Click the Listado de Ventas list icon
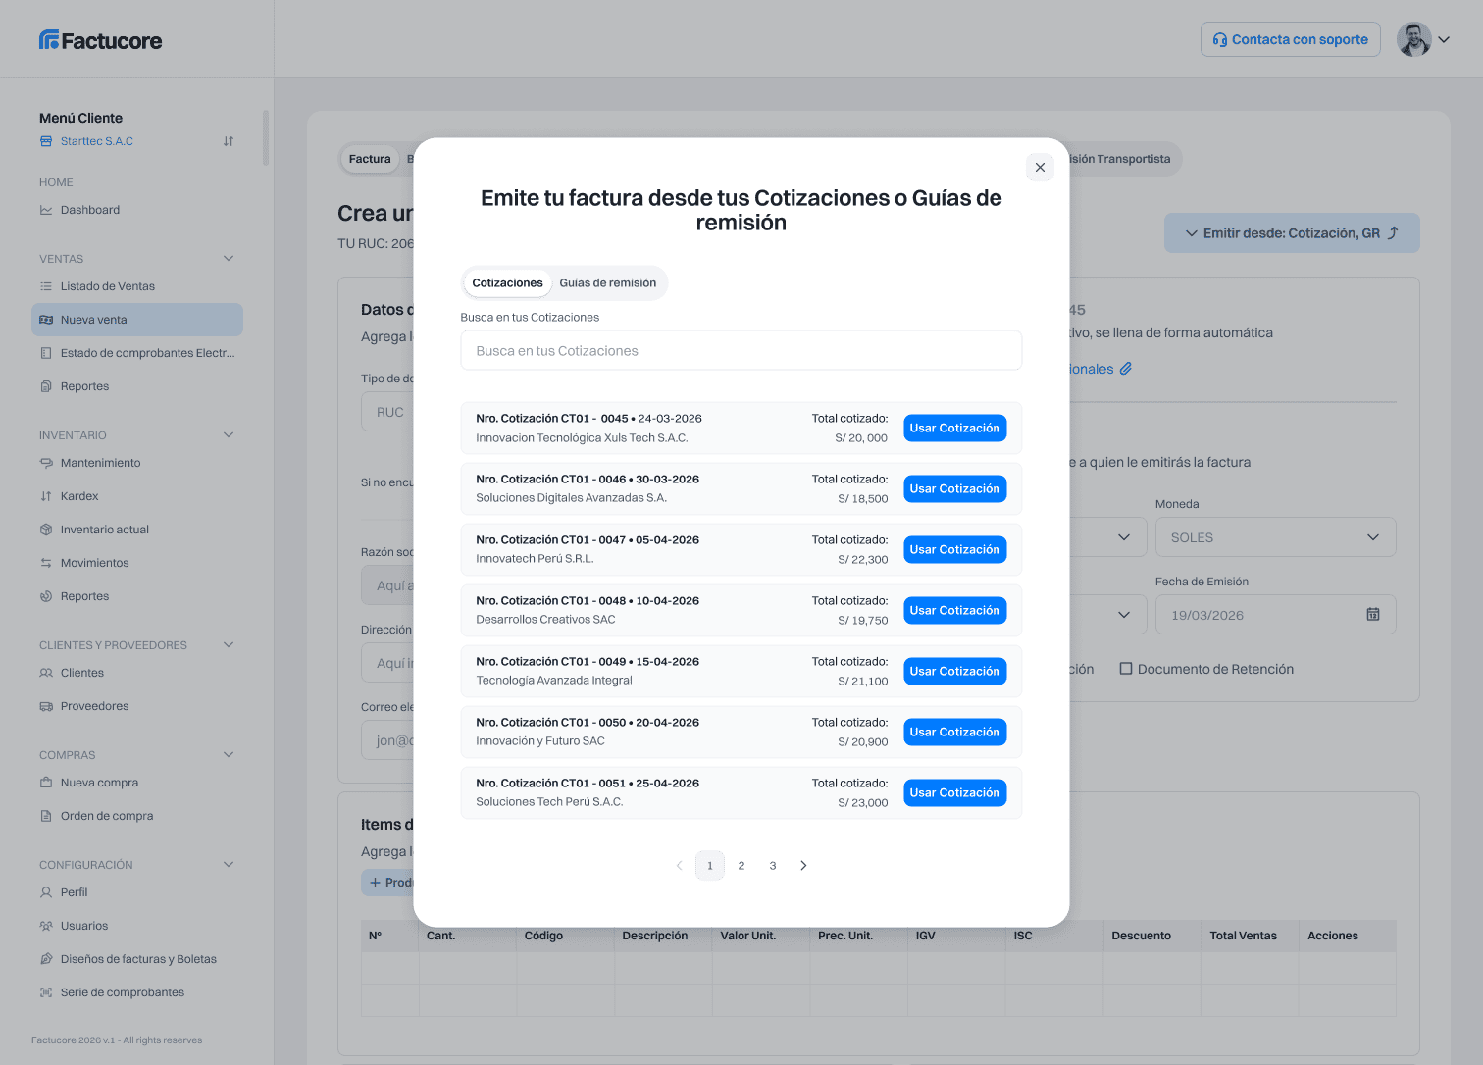Screen dimensions: 1483x1065 click(x=46, y=286)
